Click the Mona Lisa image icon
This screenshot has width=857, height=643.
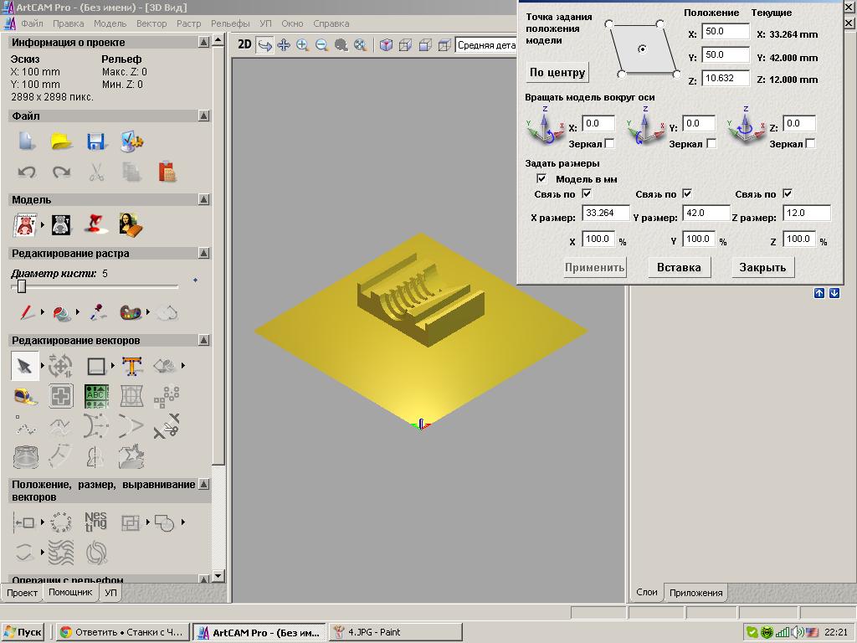click(131, 224)
